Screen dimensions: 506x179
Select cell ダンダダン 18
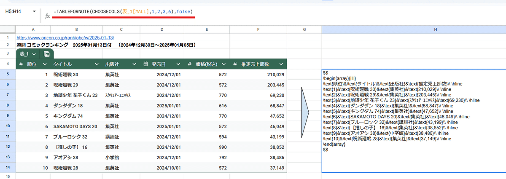[x=76, y=105]
